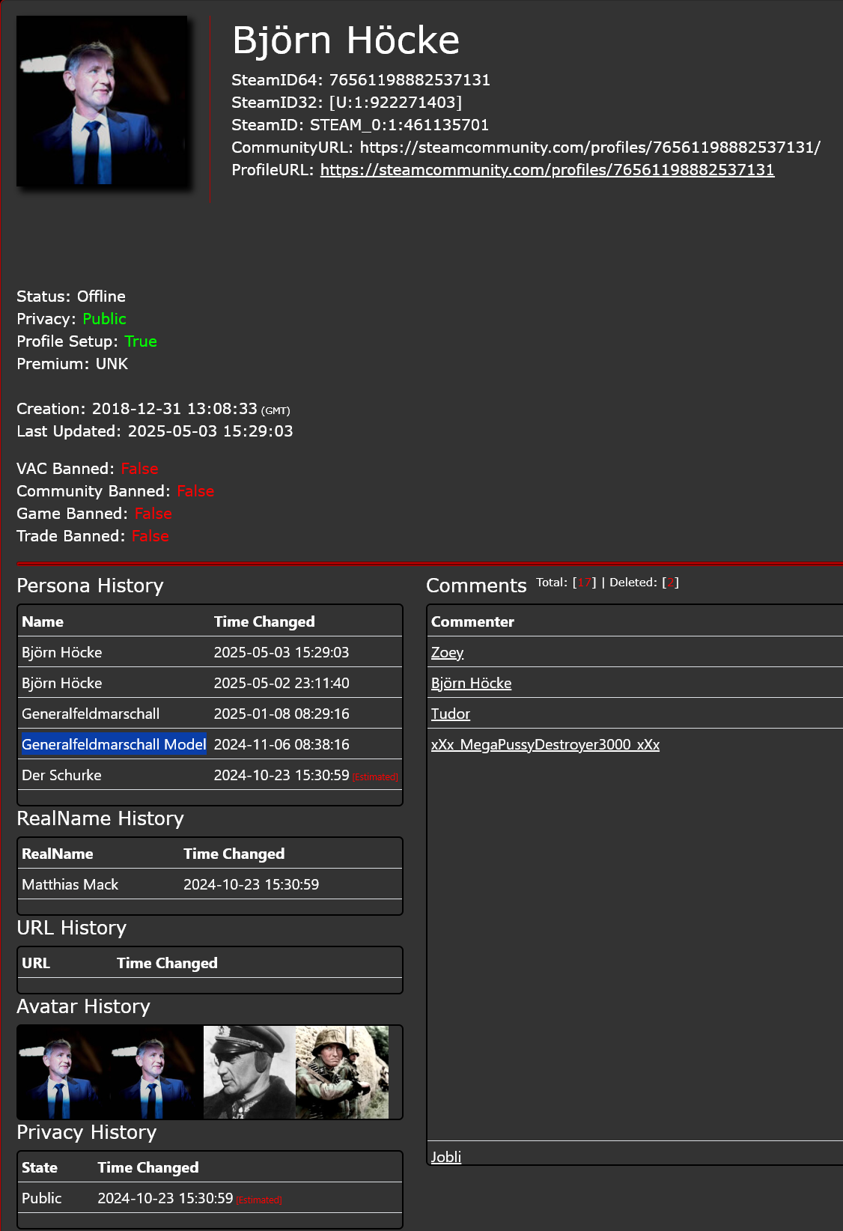This screenshot has width=843, height=1231.
Task: Visit the Jobli commenter link
Action: click(445, 1157)
